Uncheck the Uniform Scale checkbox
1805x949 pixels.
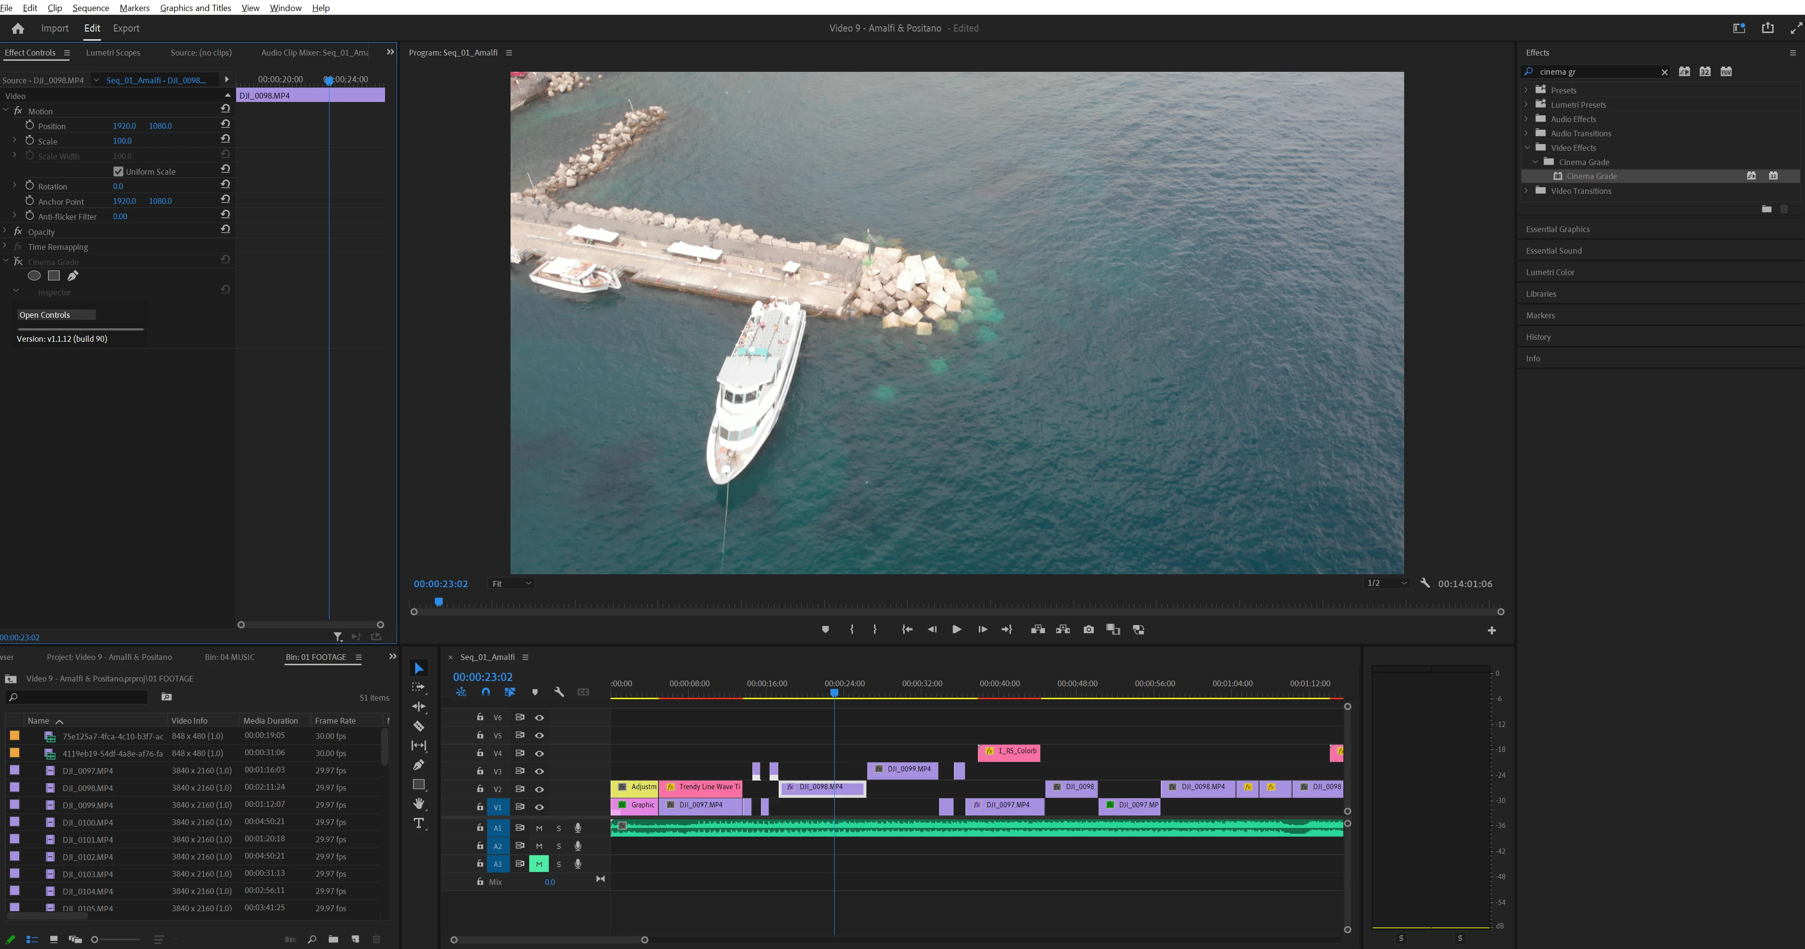pos(118,172)
